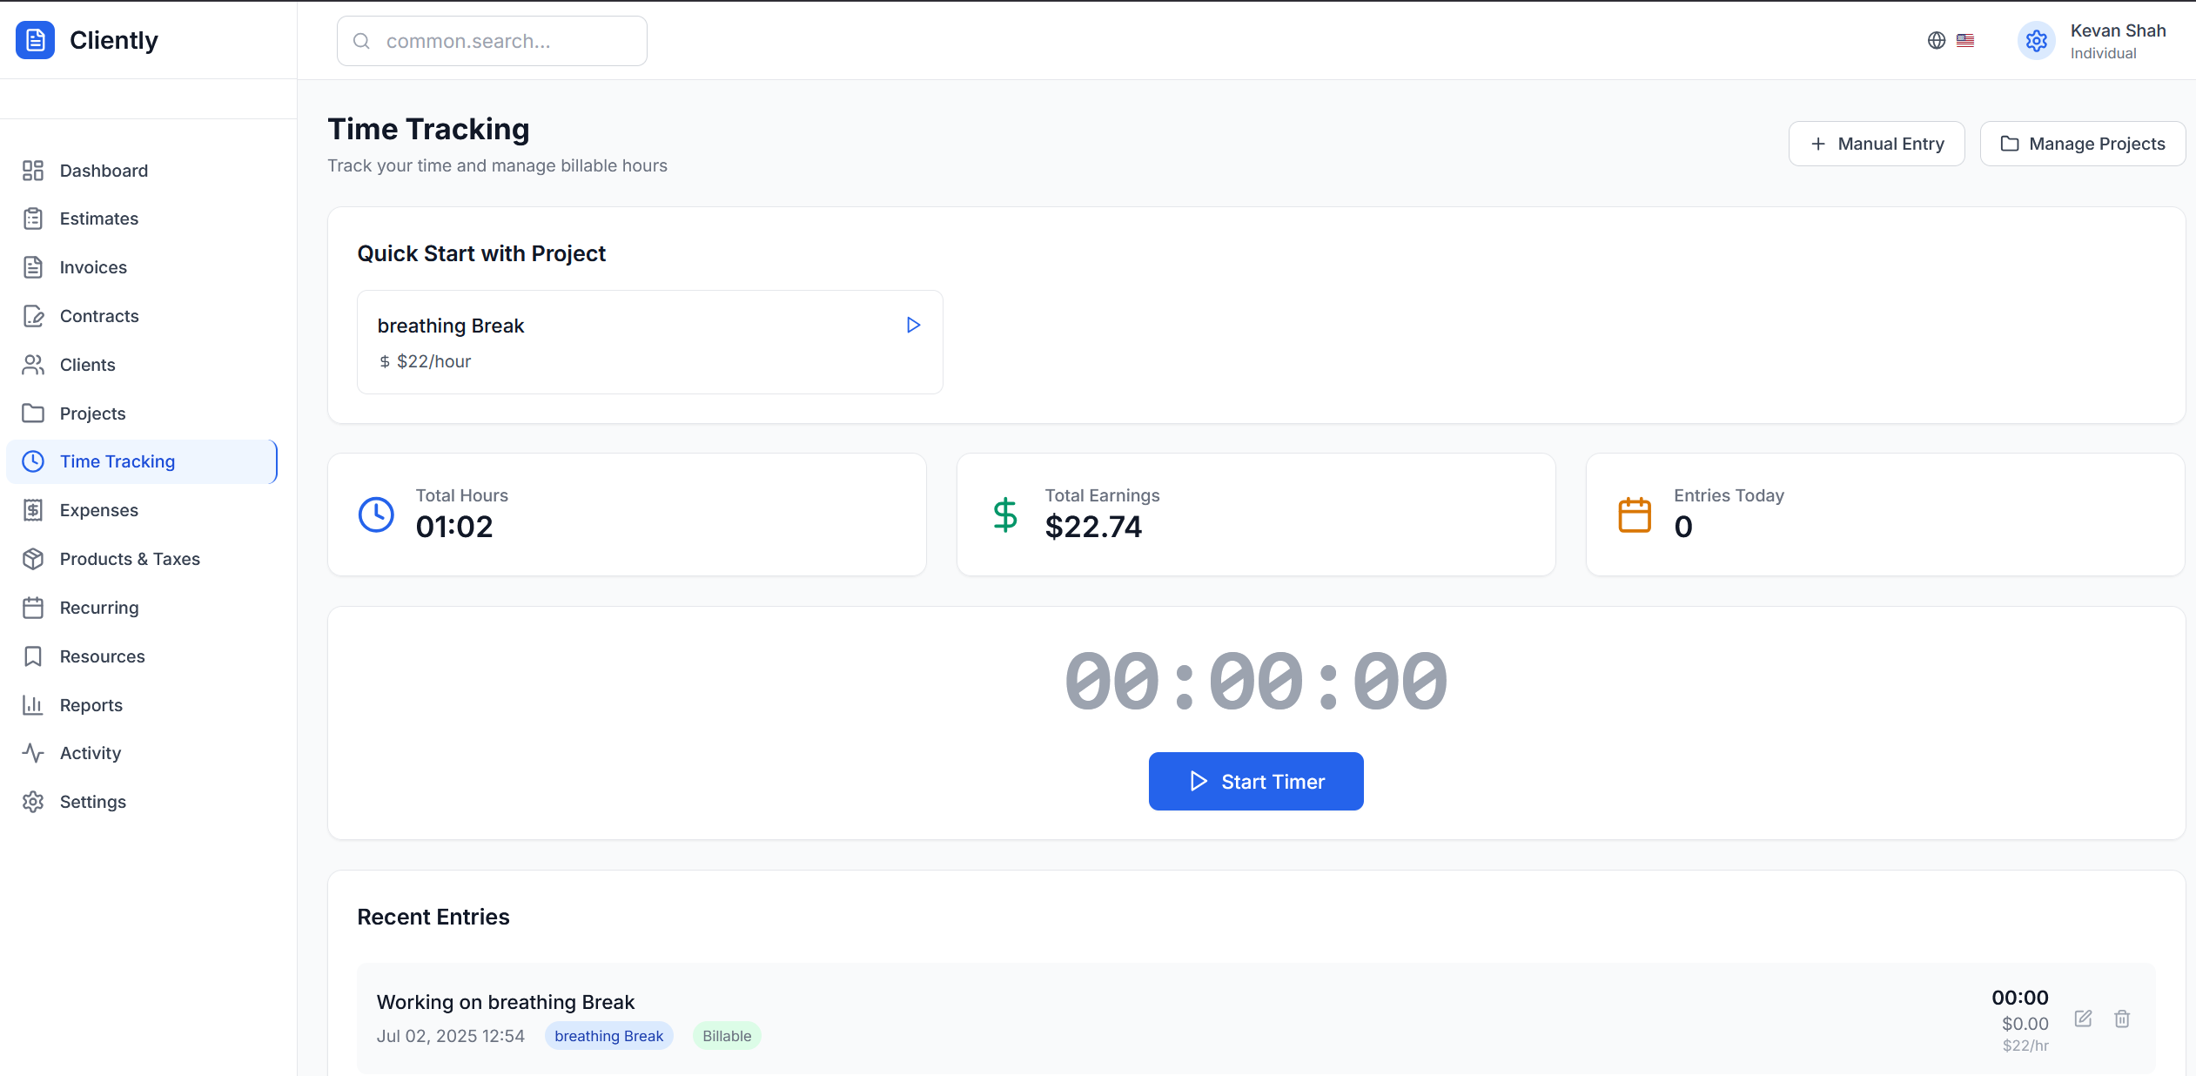Open the Invoices sidebar item
The width and height of the screenshot is (2196, 1076).
pyautogui.click(x=93, y=267)
